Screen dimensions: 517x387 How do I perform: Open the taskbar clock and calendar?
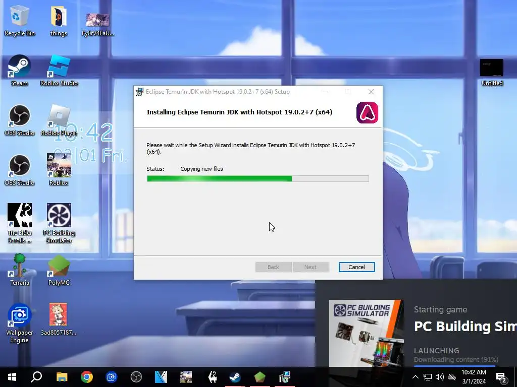click(474, 377)
